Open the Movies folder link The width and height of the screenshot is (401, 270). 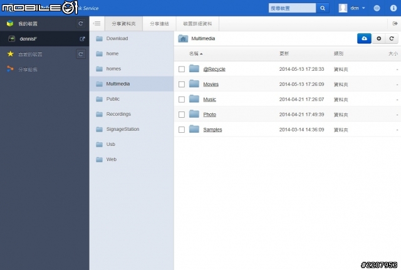(x=211, y=85)
